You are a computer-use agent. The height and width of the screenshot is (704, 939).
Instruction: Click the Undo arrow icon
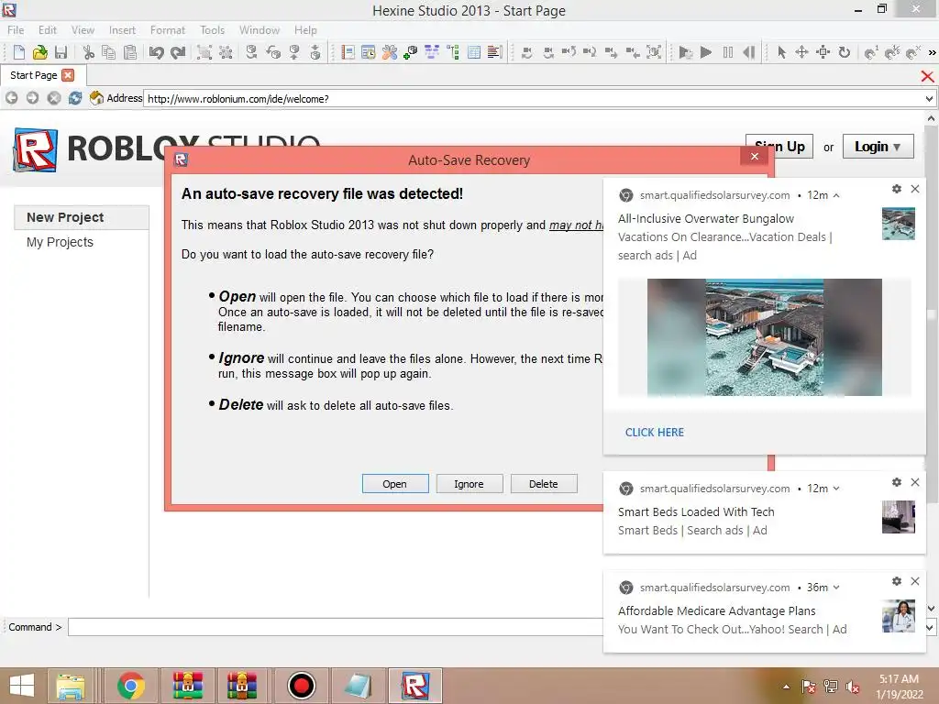click(x=156, y=52)
